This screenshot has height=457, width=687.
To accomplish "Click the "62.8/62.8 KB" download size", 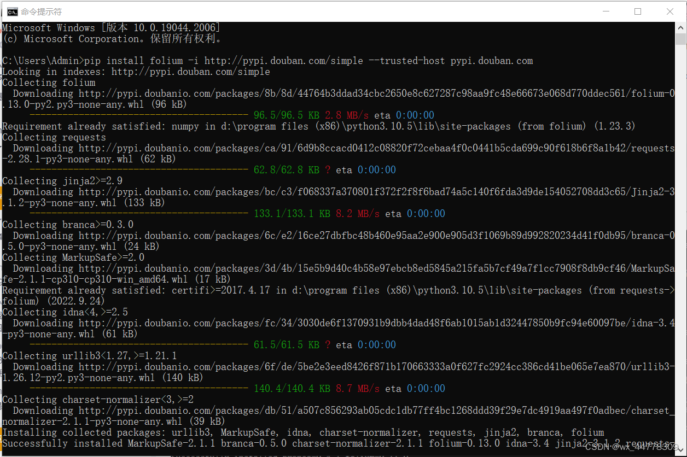I will point(287,170).
